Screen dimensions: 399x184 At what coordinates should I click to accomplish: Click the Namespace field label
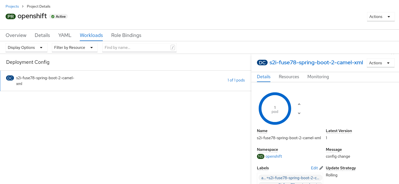tap(267, 150)
